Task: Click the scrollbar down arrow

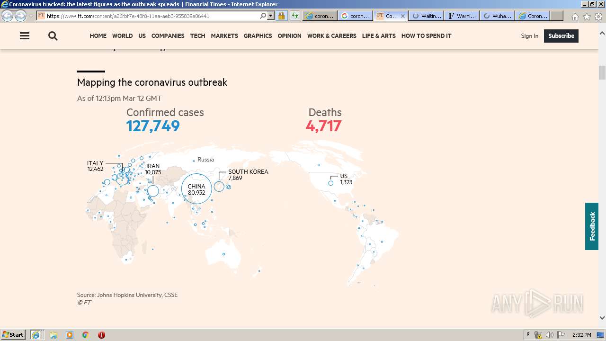Action: tap(602, 318)
